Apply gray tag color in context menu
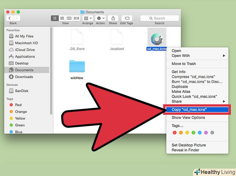The height and width of the screenshot is (176, 236). pyautogui.click(x=212, y=133)
